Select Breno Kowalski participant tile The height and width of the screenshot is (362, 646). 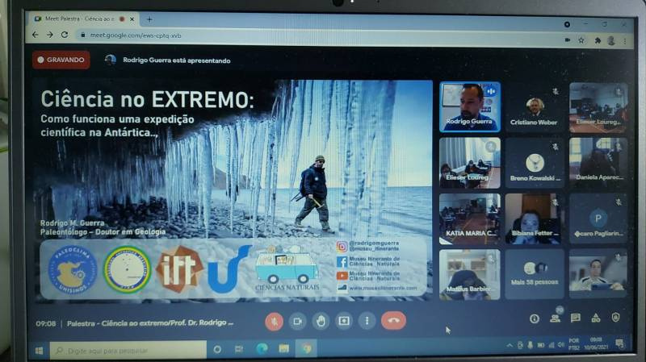[x=535, y=164]
